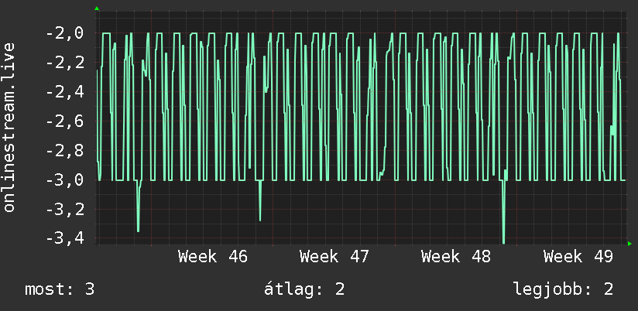Click the 'legjobb: 2' best rank text
The width and height of the screenshot is (638, 311).
(563, 289)
